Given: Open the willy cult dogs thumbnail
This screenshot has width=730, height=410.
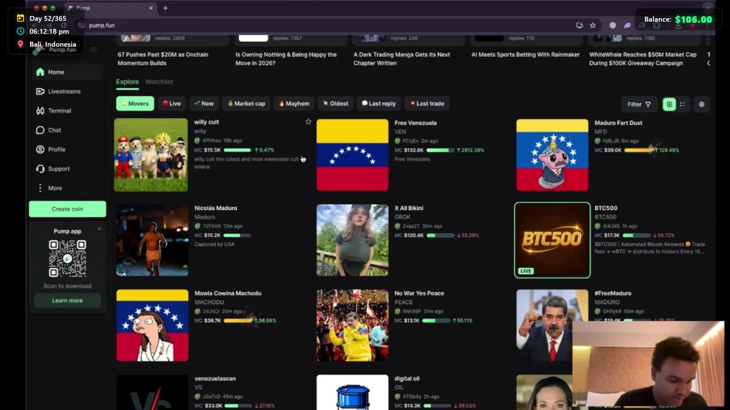Looking at the screenshot, I should coord(151,155).
